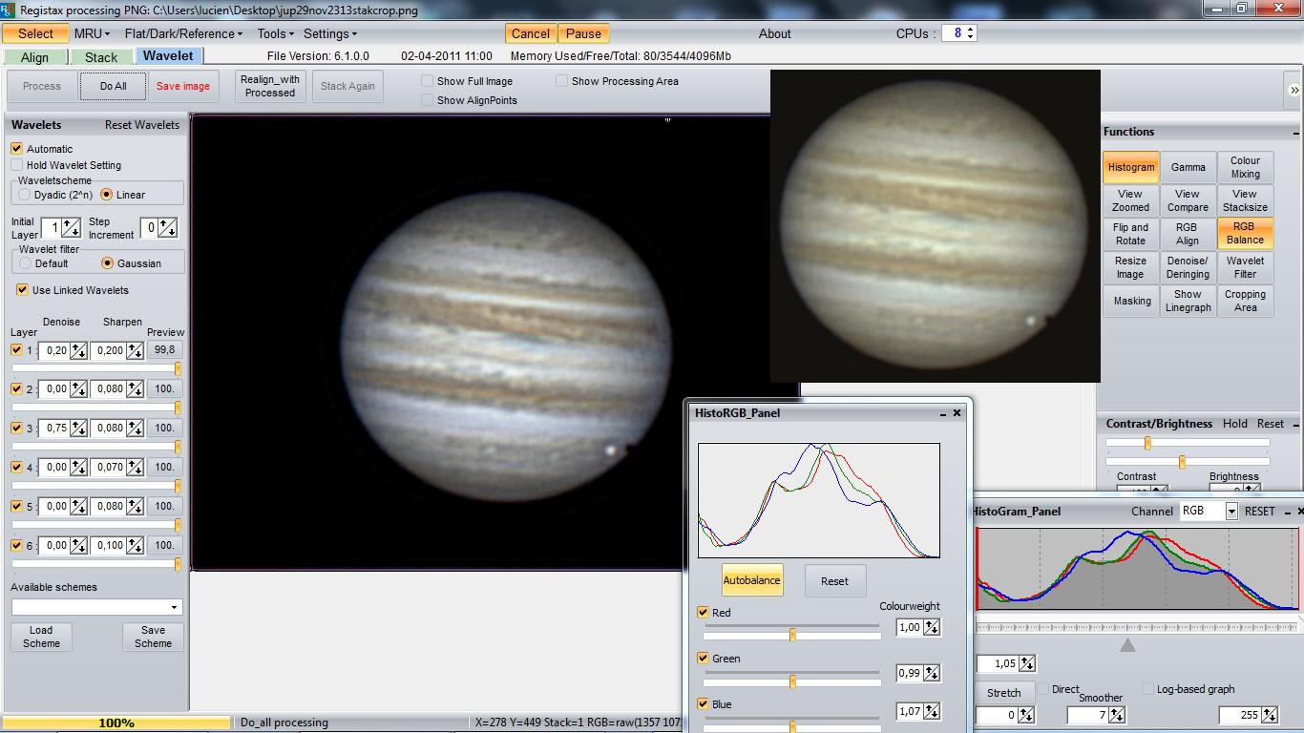Adjust the Brightness slider
The width and height of the screenshot is (1304, 733).
[x=1188, y=462]
